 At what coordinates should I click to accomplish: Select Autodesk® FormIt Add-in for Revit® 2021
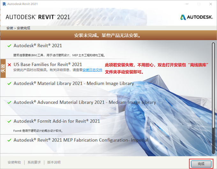coord(57,121)
